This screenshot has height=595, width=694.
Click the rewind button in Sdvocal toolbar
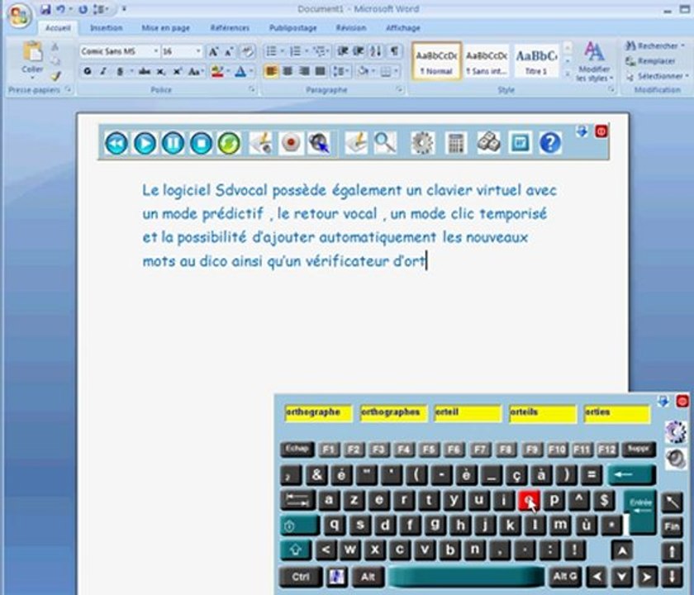(116, 144)
